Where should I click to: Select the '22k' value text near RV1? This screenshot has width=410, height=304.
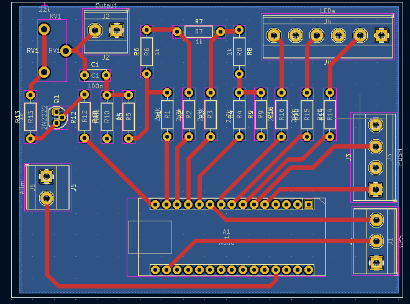(45, 10)
